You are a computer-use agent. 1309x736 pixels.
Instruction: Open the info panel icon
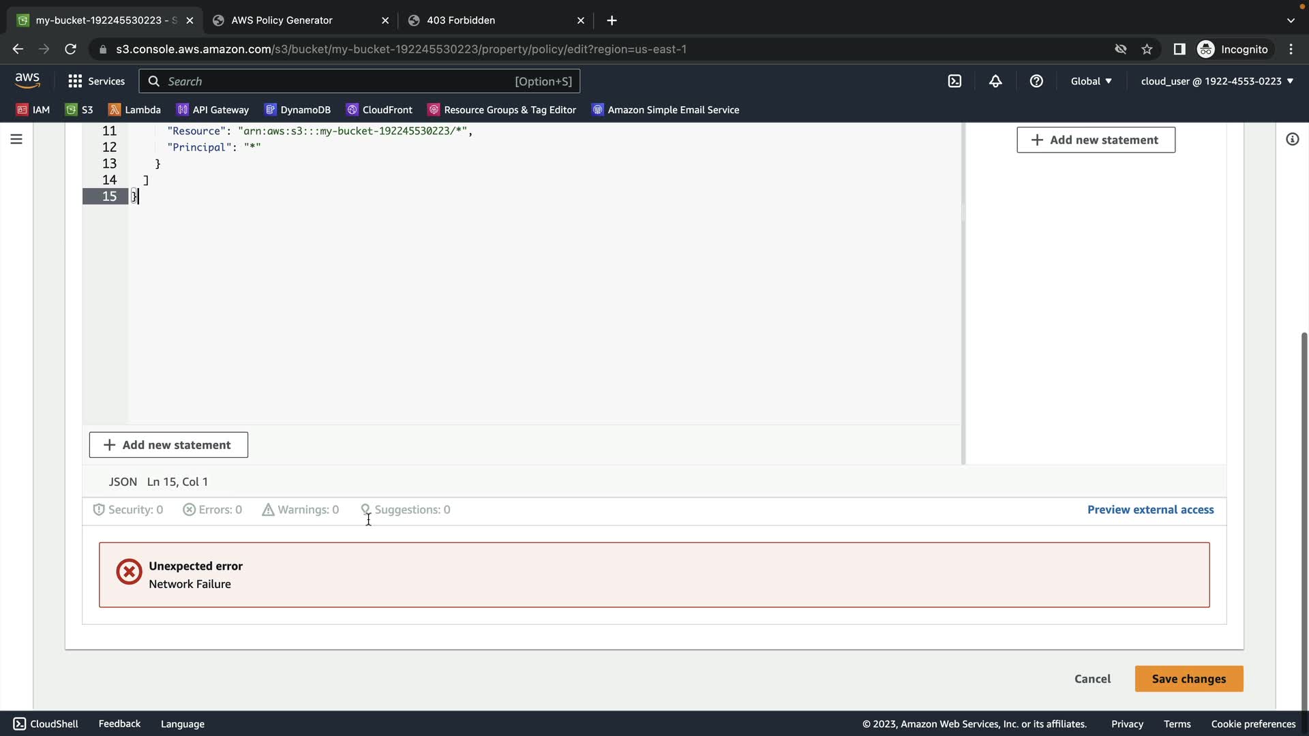(x=1292, y=139)
